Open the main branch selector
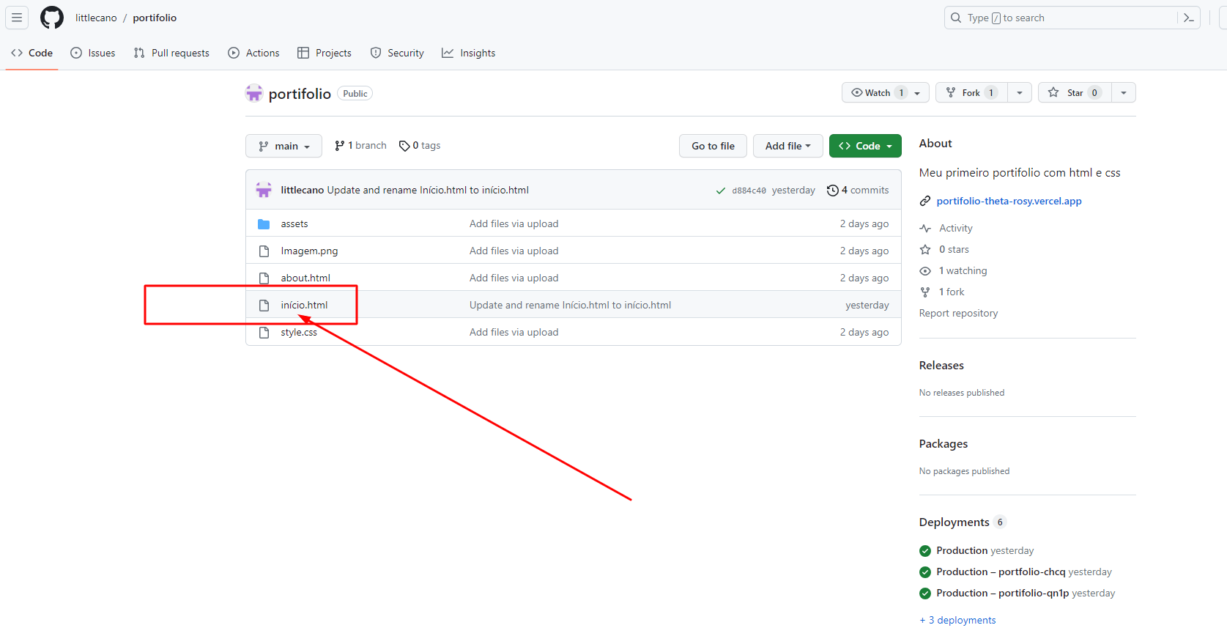Screen dimensions: 1227x636 tap(283, 146)
